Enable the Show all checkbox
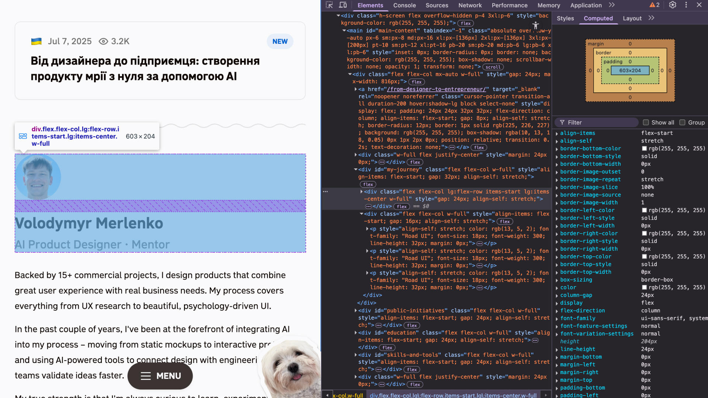This screenshot has width=708, height=398. (x=646, y=122)
